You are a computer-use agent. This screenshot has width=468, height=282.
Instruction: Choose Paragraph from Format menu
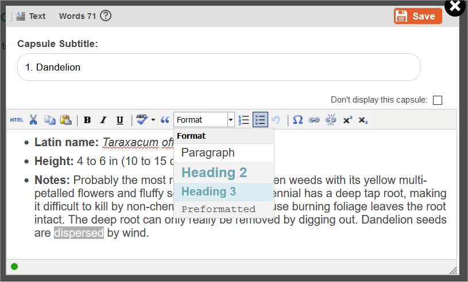click(223, 152)
